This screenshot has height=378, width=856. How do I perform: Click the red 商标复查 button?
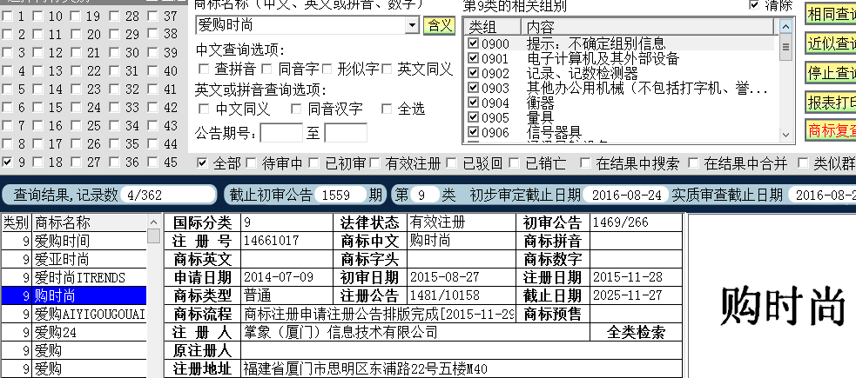[831, 130]
